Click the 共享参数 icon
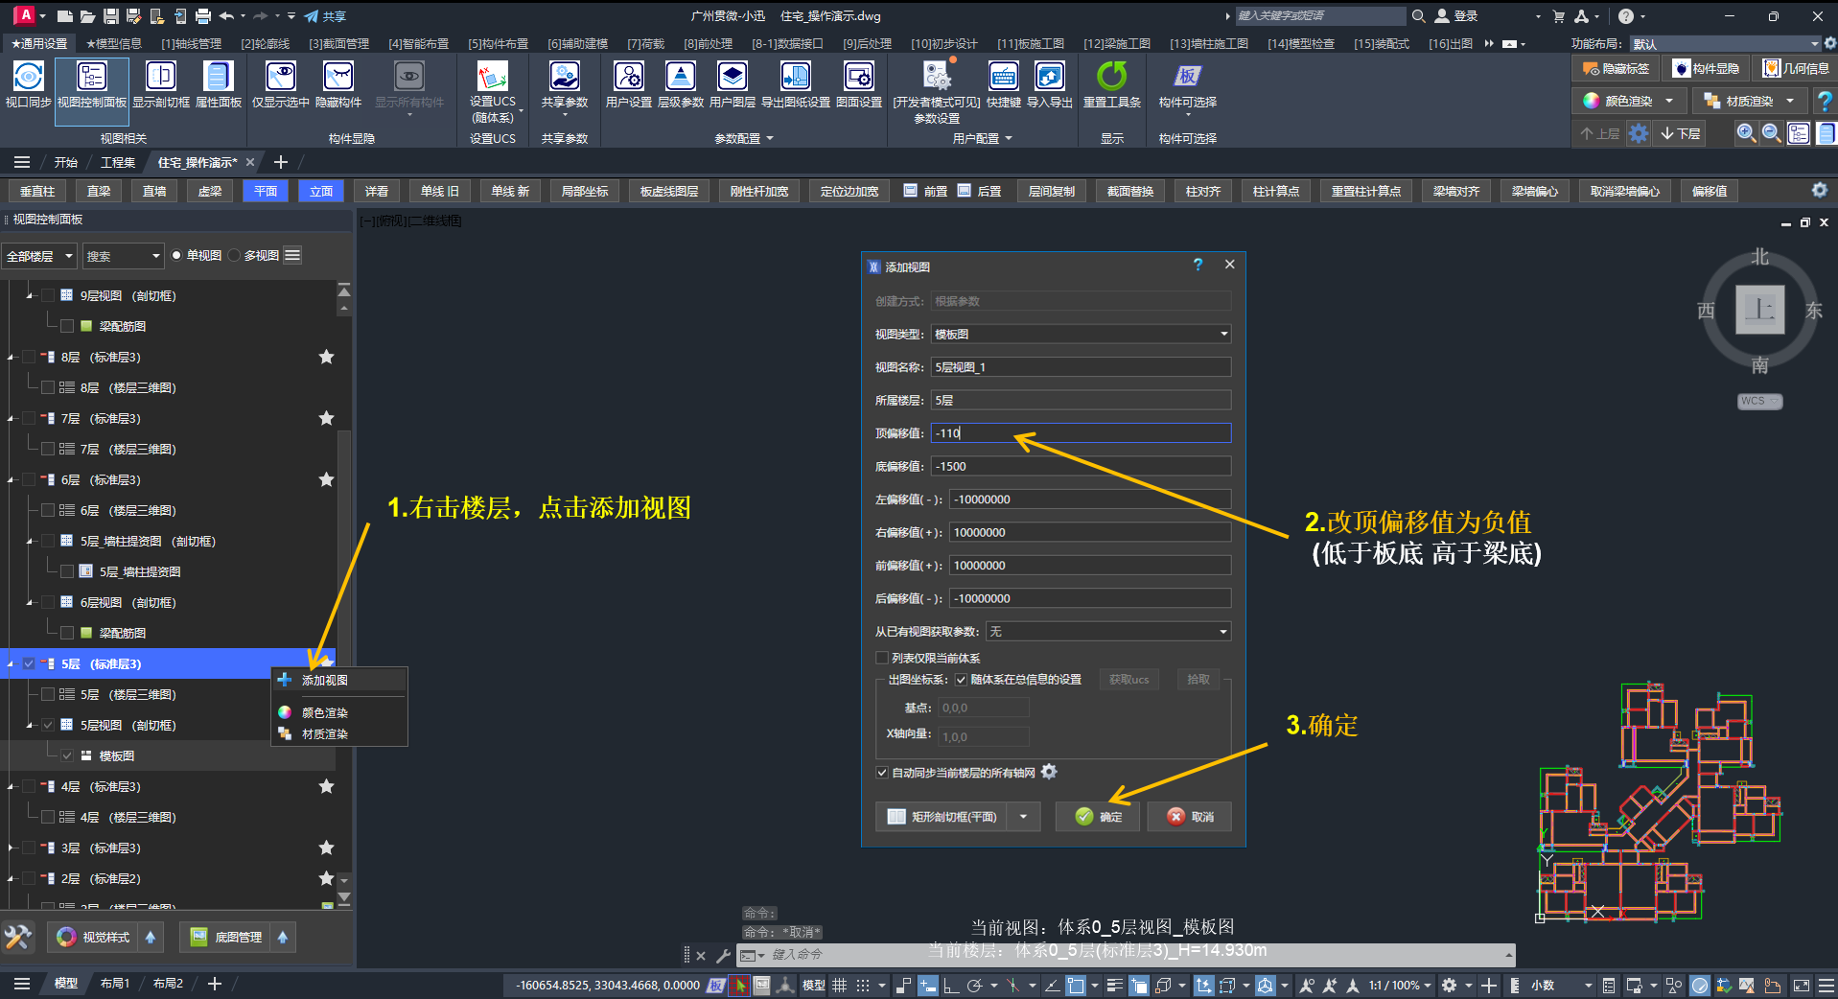Viewport: 1838px width, 999px height. [565, 77]
